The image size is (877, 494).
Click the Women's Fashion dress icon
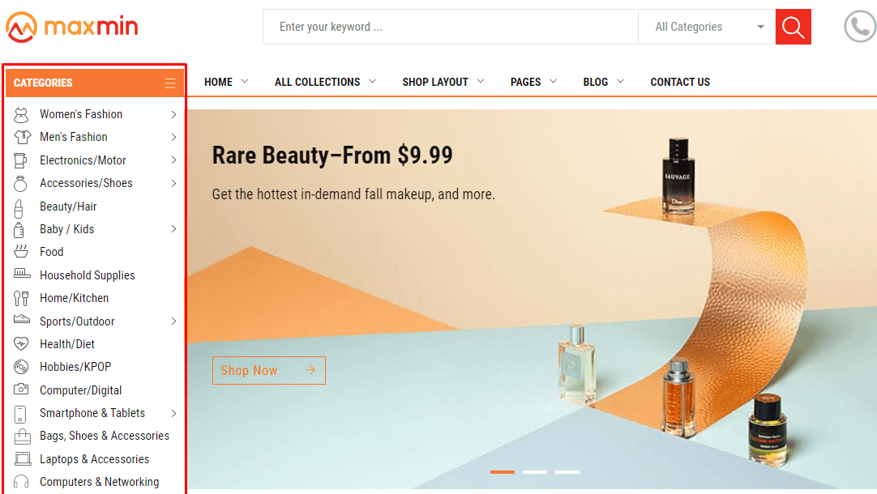point(21,114)
